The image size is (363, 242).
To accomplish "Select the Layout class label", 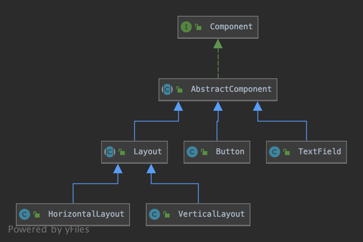I will point(147,152).
